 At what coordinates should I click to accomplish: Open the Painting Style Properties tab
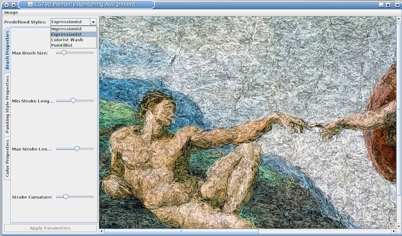pos(7,105)
